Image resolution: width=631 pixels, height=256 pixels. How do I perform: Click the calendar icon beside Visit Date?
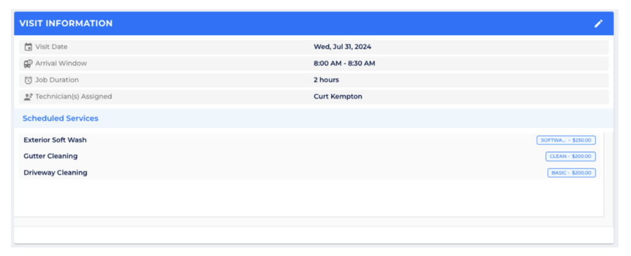point(28,47)
